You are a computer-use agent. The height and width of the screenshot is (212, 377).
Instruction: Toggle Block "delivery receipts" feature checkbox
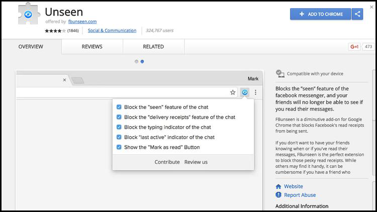[x=119, y=117]
